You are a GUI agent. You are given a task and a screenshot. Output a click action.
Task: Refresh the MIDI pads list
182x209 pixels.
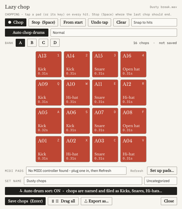point(137,171)
